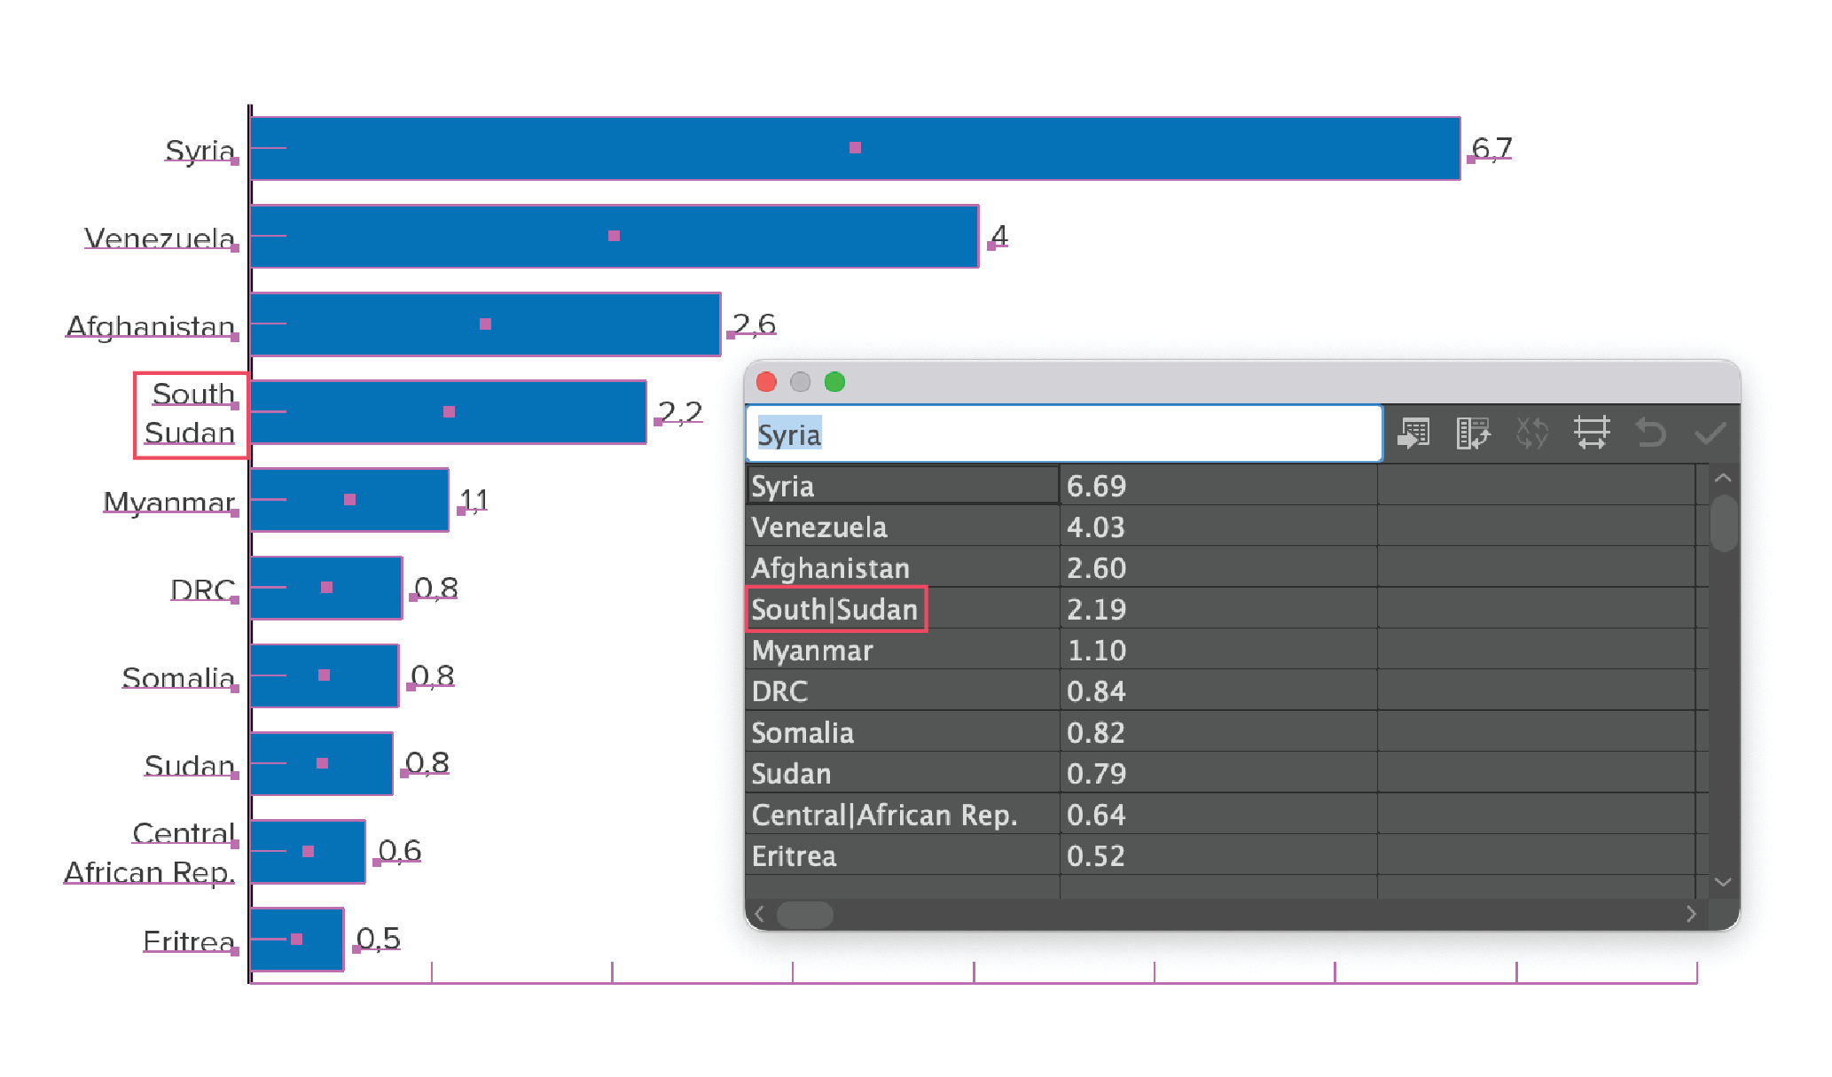Click the 6,7 value label on chart
The height and width of the screenshot is (1077, 1832).
pyautogui.click(x=1491, y=148)
